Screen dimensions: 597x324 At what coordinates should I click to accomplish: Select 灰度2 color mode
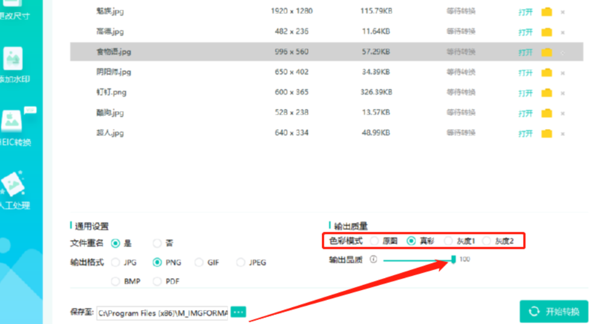(487, 241)
